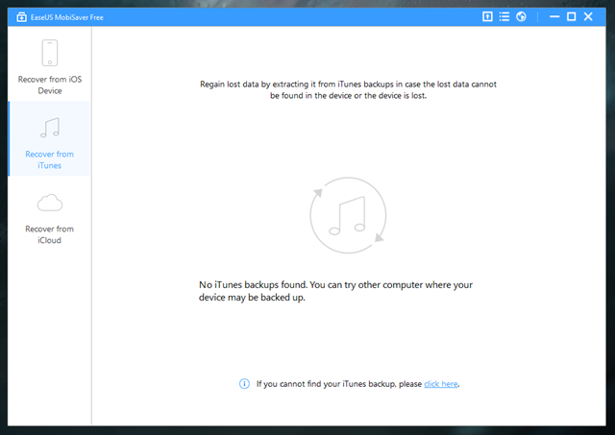Click the cloud icon in sidebar
This screenshot has width=615, height=435.
50,203
